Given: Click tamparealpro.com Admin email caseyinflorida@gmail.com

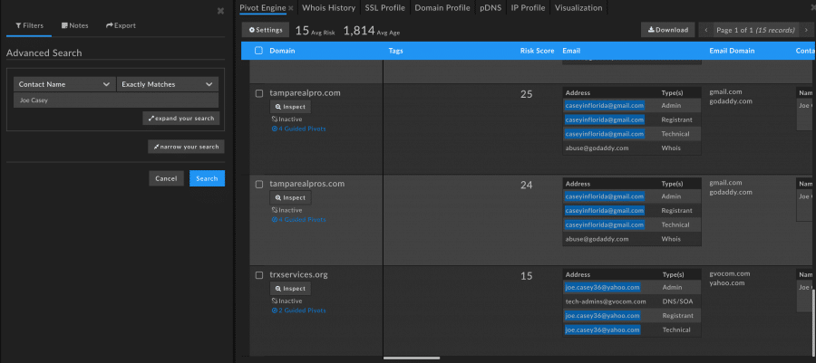Looking at the screenshot, I should 604,105.
